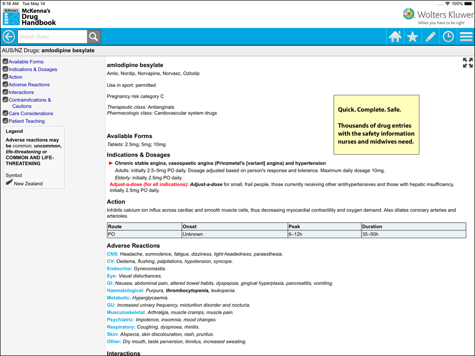
Task: Click the GU adverse reactions label
Action: tap(112, 305)
